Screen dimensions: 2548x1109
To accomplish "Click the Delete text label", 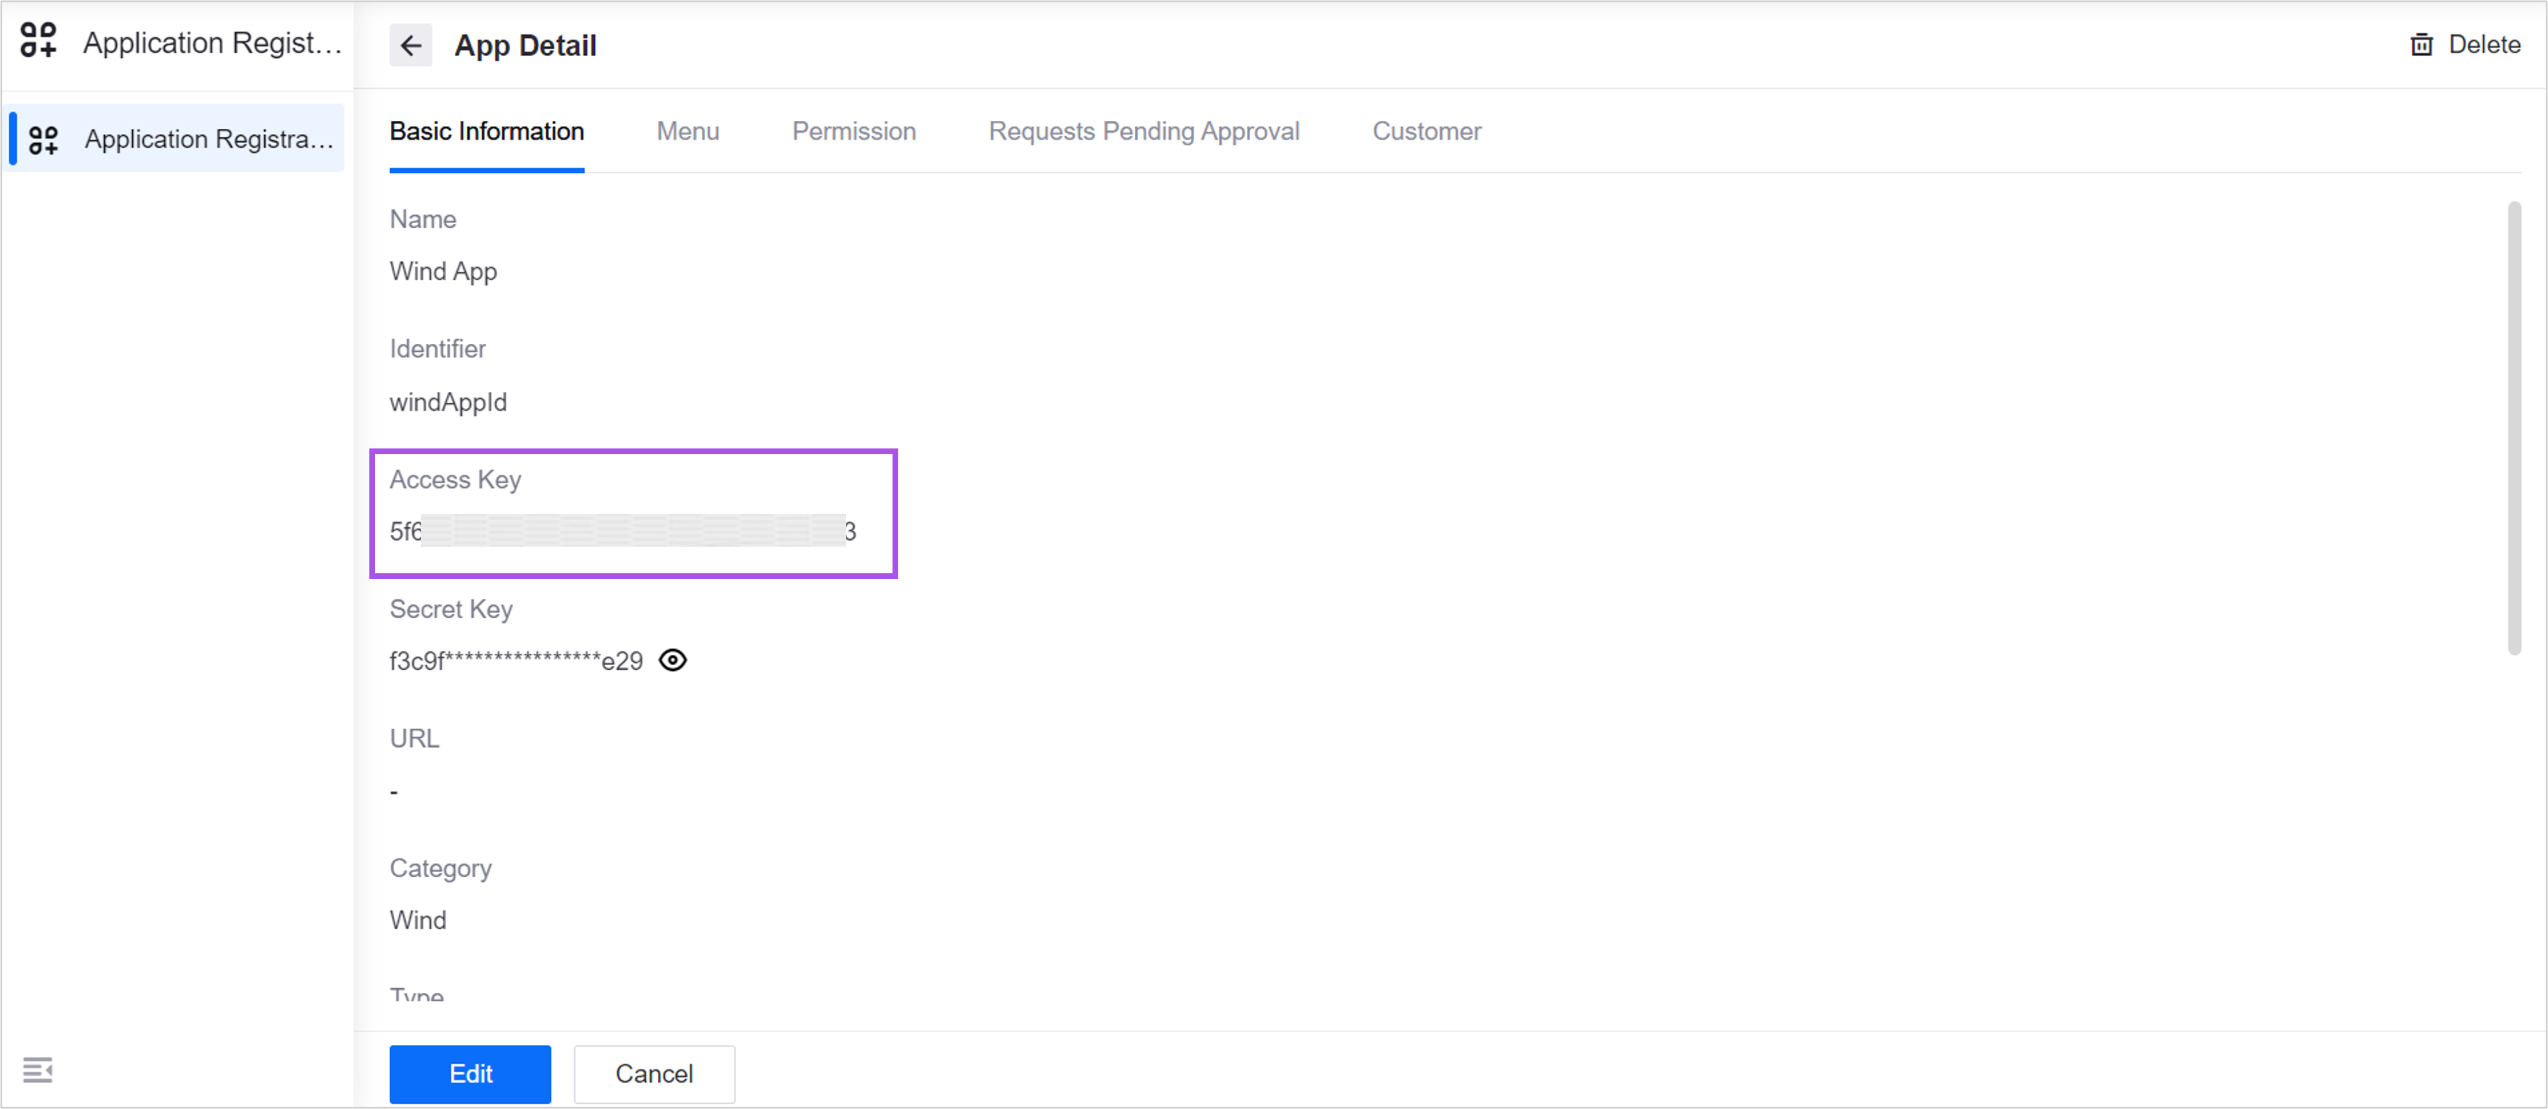I will tap(2484, 44).
